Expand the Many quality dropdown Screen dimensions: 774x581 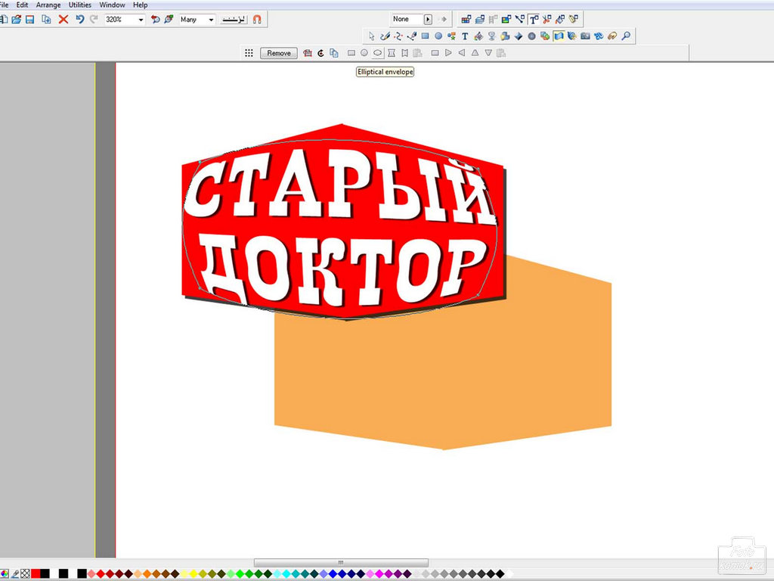click(210, 20)
